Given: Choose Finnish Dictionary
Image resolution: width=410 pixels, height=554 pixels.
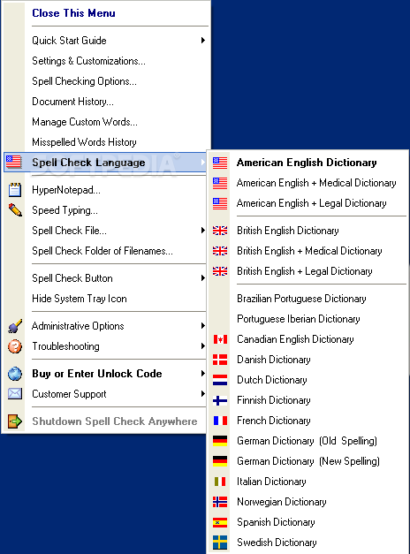Looking at the screenshot, I should click(x=274, y=400).
